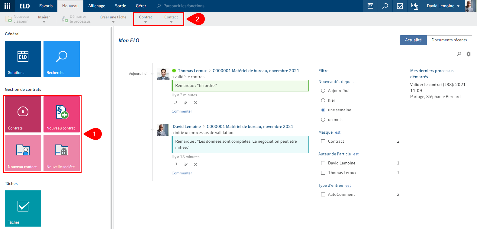The image size is (477, 229).
Task: Dismiss David Lemoine's post with the X icon
Action: pos(196,164)
